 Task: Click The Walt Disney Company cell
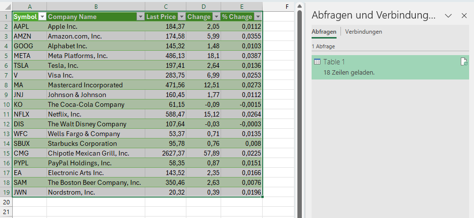96,124
